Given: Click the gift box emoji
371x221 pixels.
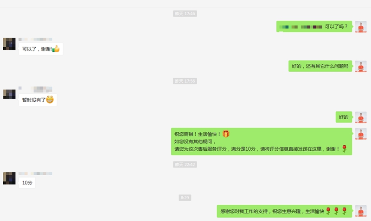Looking at the screenshot, I should [226, 134].
